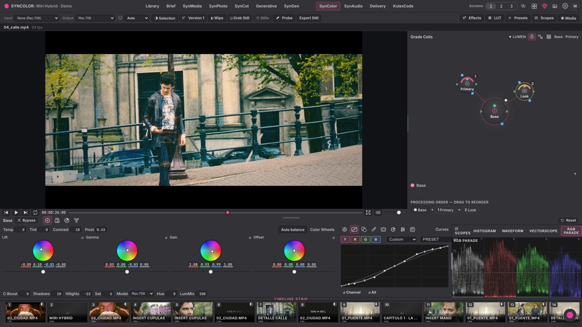
Task: Open the Model Rec.709 dropdown
Action: (x=142, y=294)
